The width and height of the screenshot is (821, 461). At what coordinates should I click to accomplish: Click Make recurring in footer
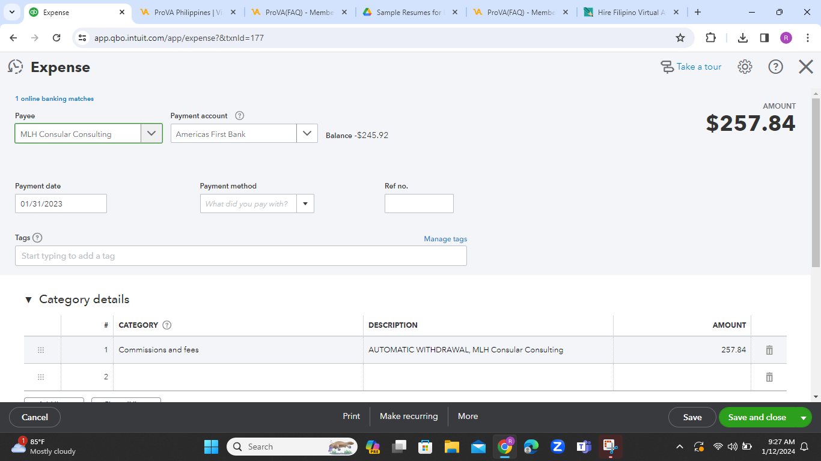pyautogui.click(x=409, y=416)
